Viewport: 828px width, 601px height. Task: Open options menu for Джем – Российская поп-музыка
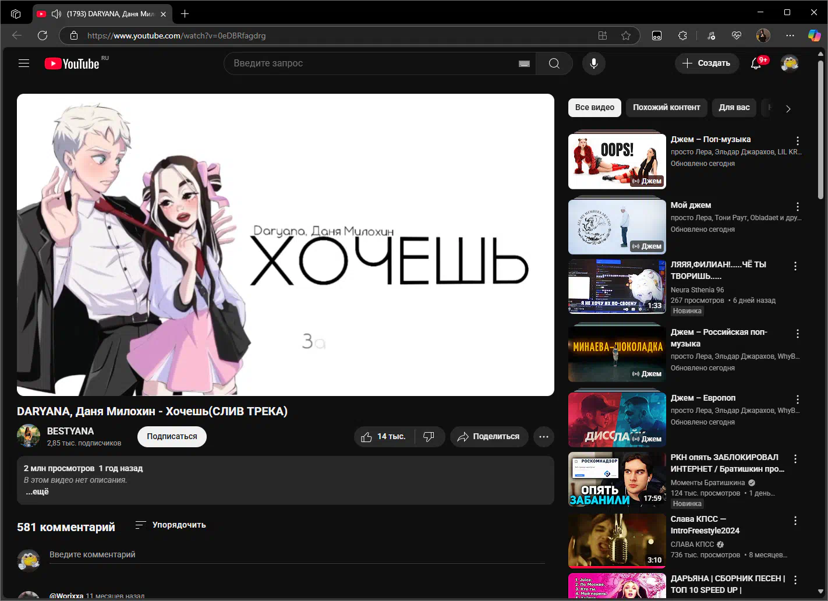(x=798, y=334)
